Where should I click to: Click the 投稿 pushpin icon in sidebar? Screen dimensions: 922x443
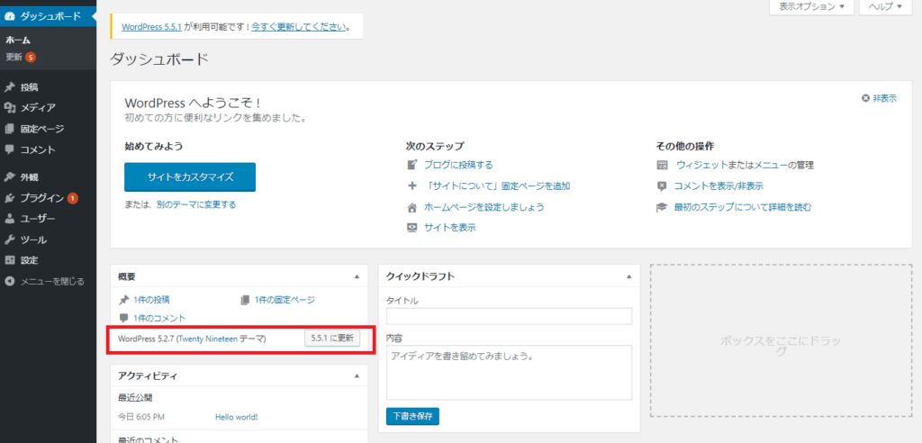pos(10,88)
